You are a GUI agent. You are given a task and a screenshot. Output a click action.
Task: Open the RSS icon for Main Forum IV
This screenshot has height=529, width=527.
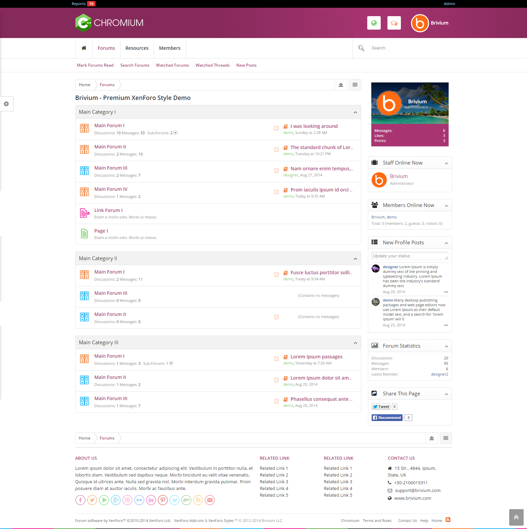click(276, 192)
